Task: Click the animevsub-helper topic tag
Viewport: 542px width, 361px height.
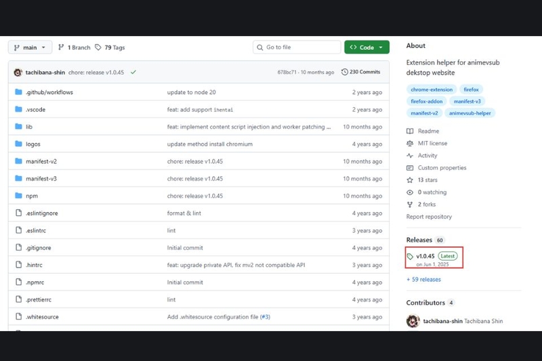Action: pos(470,113)
